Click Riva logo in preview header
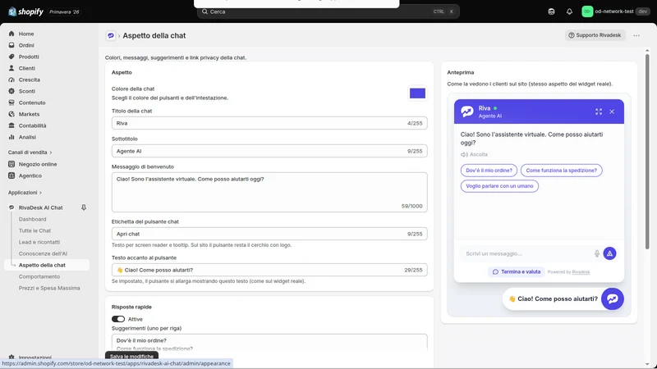Image resolution: width=657 pixels, height=369 pixels. (467, 112)
